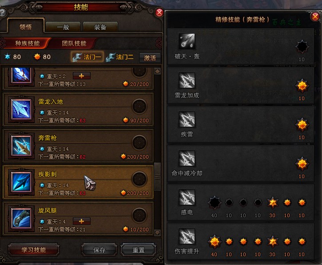Select the 旋风腿 skill icon
The height and width of the screenshot is (265, 322).
pos(21,218)
